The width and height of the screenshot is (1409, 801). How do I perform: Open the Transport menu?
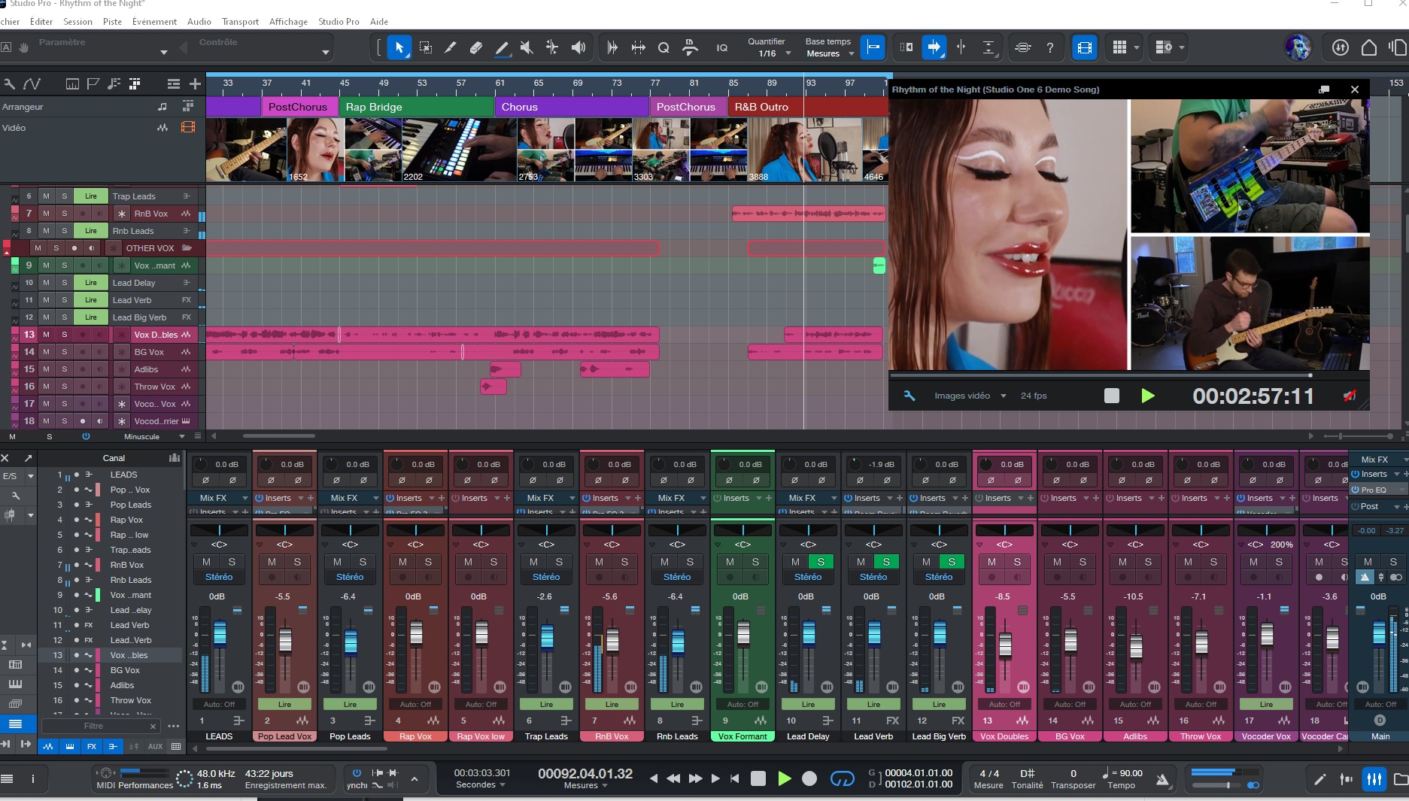pos(240,22)
